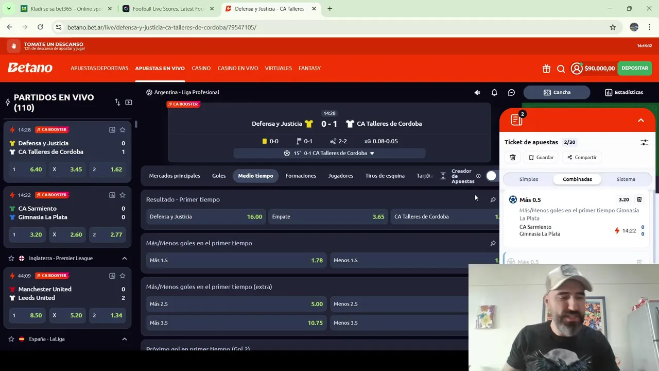Open bet slip settings sliders icon

(644, 142)
